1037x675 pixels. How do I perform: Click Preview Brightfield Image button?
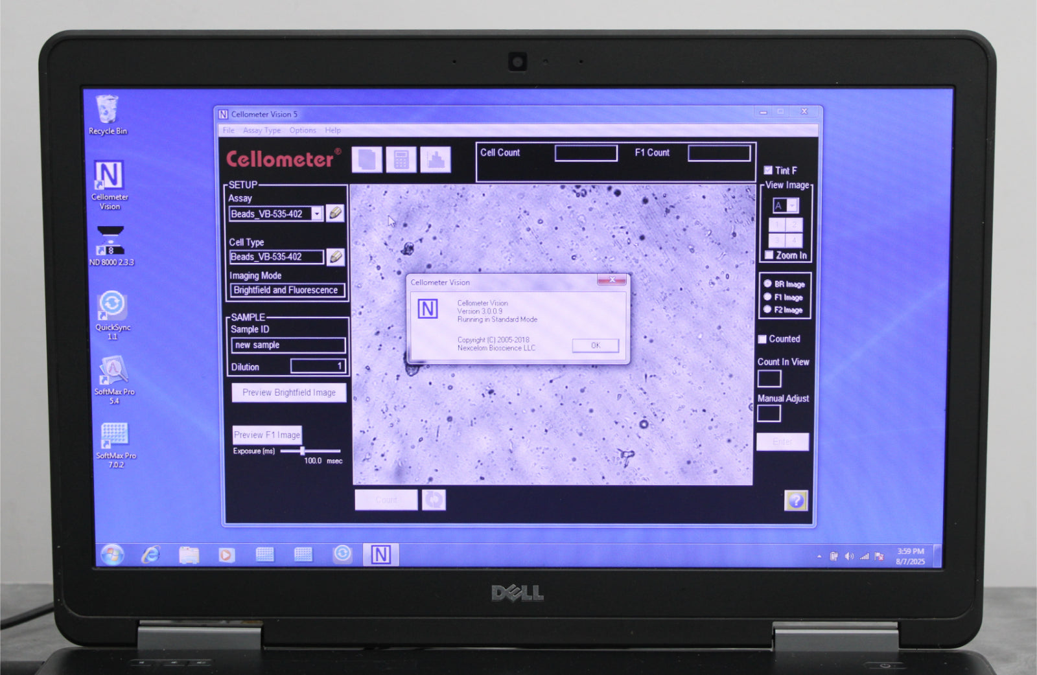pyautogui.click(x=289, y=393)
